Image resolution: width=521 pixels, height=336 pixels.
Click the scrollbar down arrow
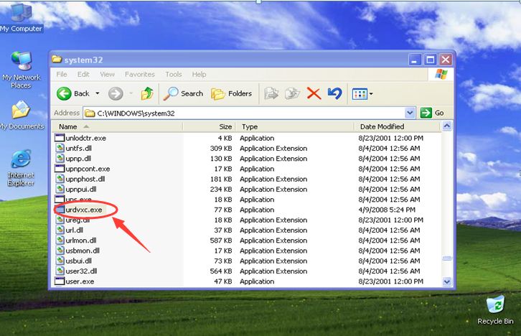click(447, 282)
